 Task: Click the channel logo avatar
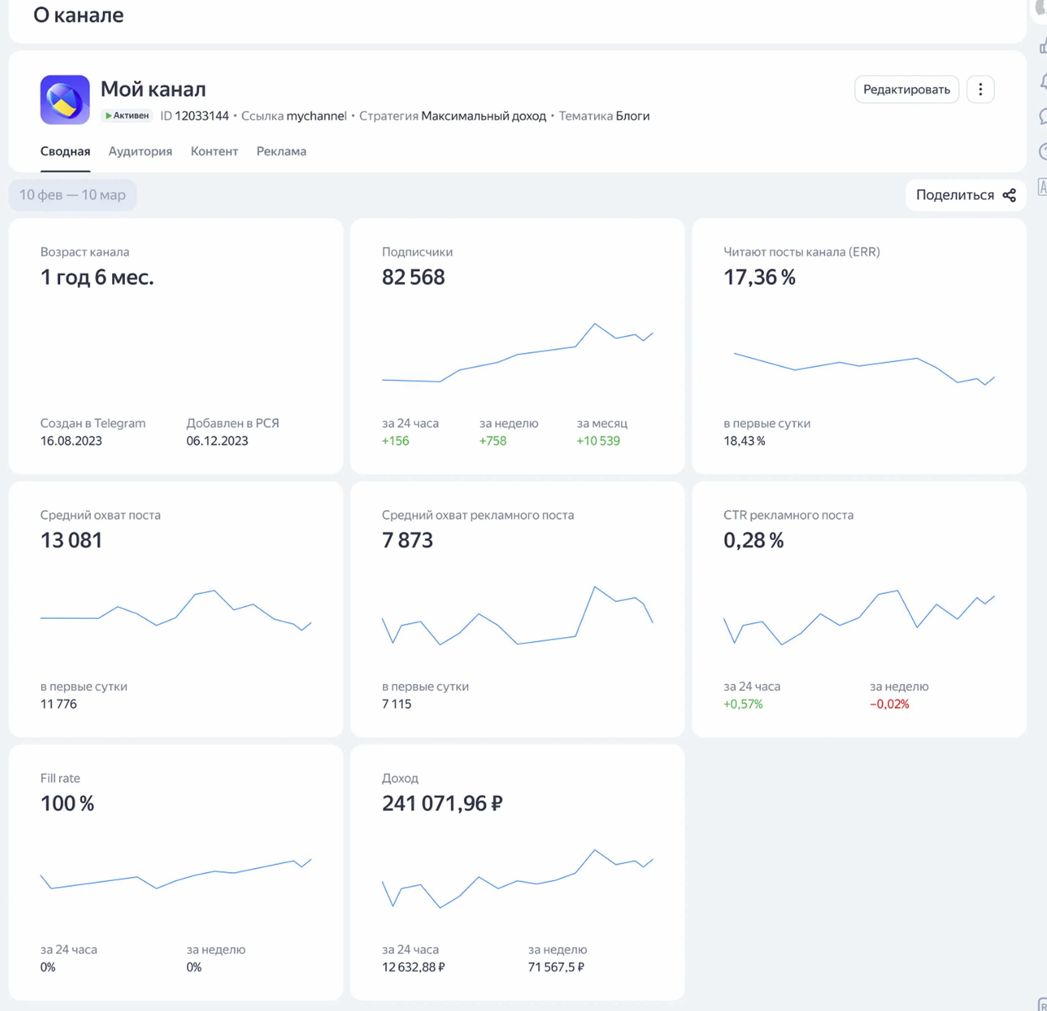[65, 100]
